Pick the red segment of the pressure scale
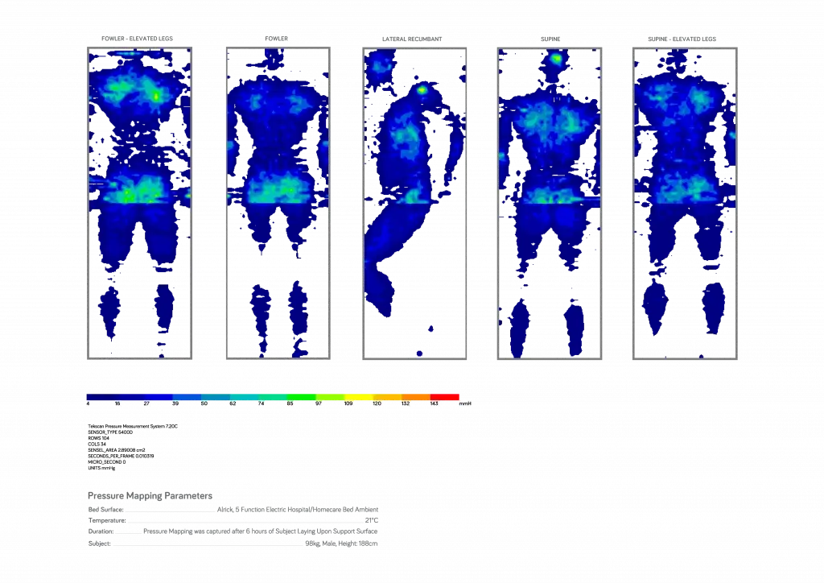 click(x=444, y=397)
